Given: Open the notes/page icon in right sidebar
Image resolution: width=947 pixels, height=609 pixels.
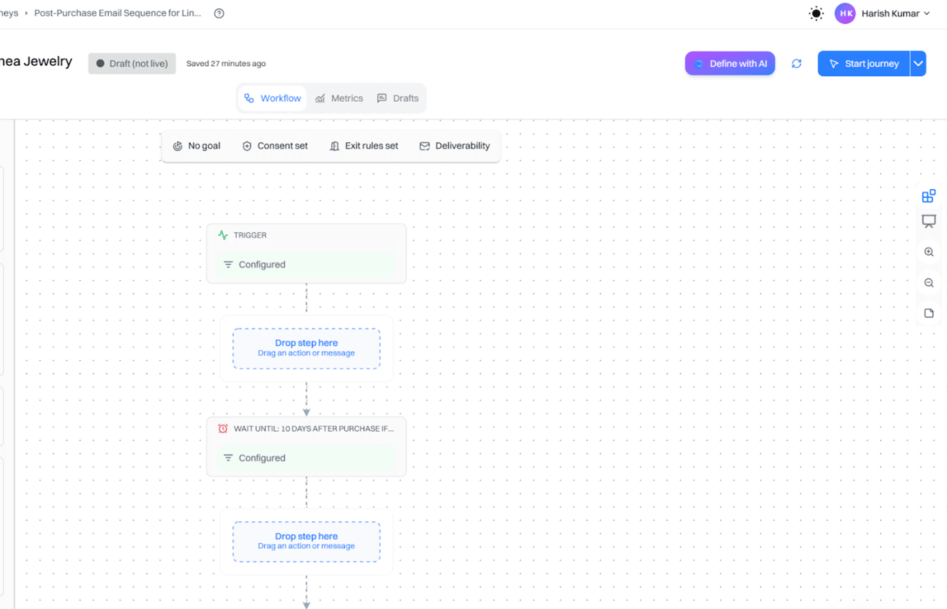Looking at the screenshot, I should pos(929,313).
